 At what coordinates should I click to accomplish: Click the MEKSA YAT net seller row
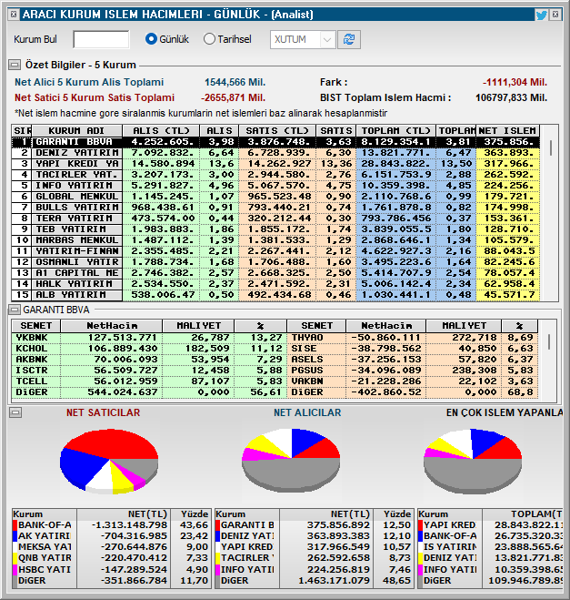[x=112, y=547]
